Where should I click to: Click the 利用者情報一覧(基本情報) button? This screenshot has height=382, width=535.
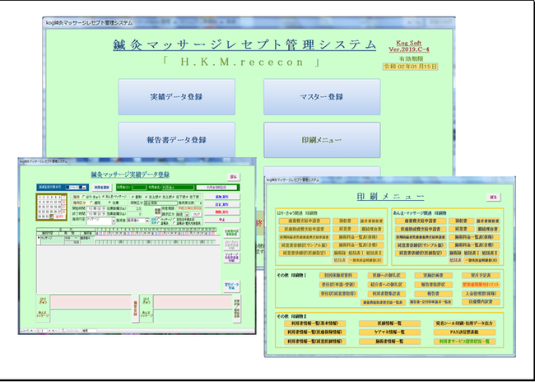tap(314, 324)
